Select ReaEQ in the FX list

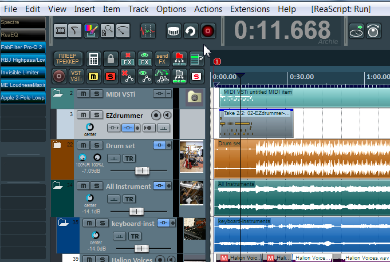23,35
